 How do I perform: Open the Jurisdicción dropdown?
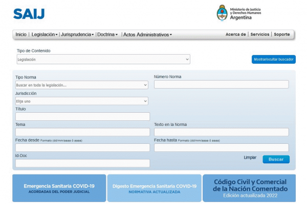82,101
